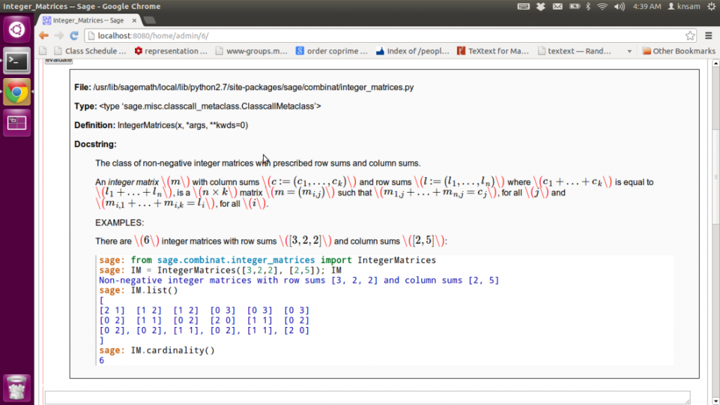720x405 pixels.
Task: Open the Bluetooth indicator
Action: [589, 6]
